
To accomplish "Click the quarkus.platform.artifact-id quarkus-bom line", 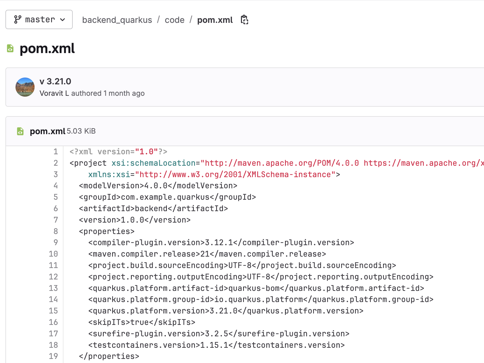I will pyautogui.click(x=256, y=288).
